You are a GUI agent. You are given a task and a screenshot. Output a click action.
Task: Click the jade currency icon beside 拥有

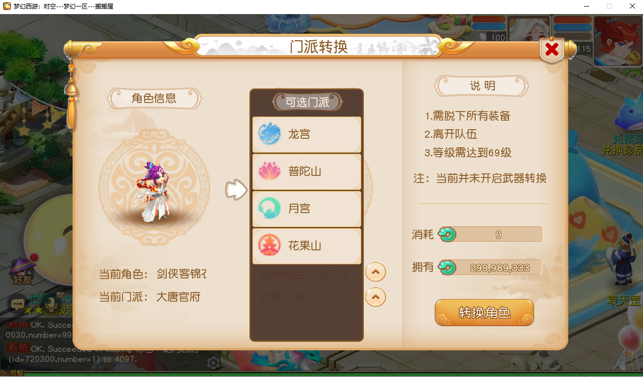(447, 267)
